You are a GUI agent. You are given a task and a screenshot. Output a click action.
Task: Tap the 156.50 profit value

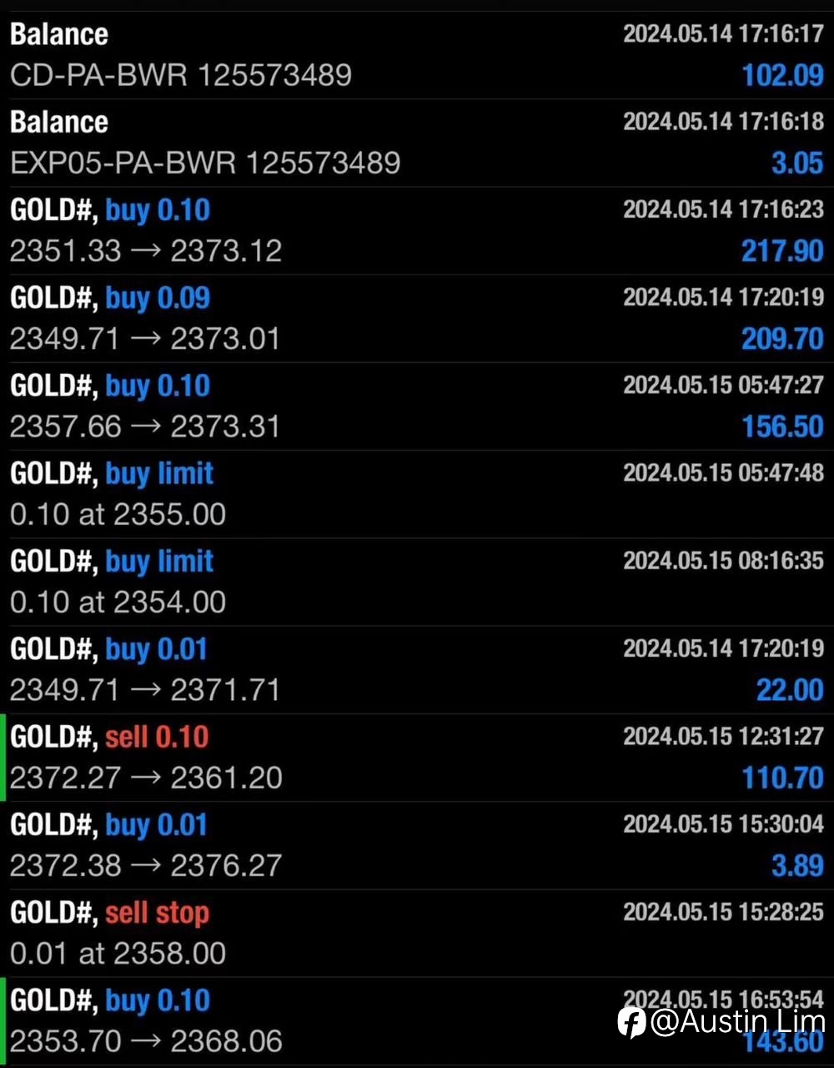click(x=782, y=427)
